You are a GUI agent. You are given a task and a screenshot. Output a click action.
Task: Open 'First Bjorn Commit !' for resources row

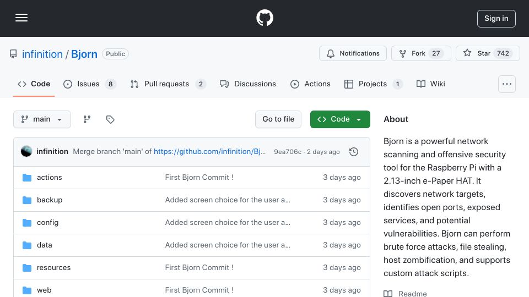(199, 268)
